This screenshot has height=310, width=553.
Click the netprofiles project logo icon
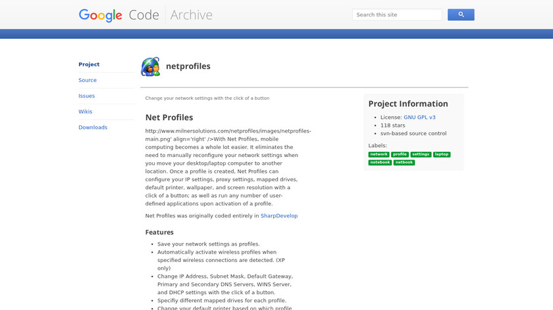151,66
